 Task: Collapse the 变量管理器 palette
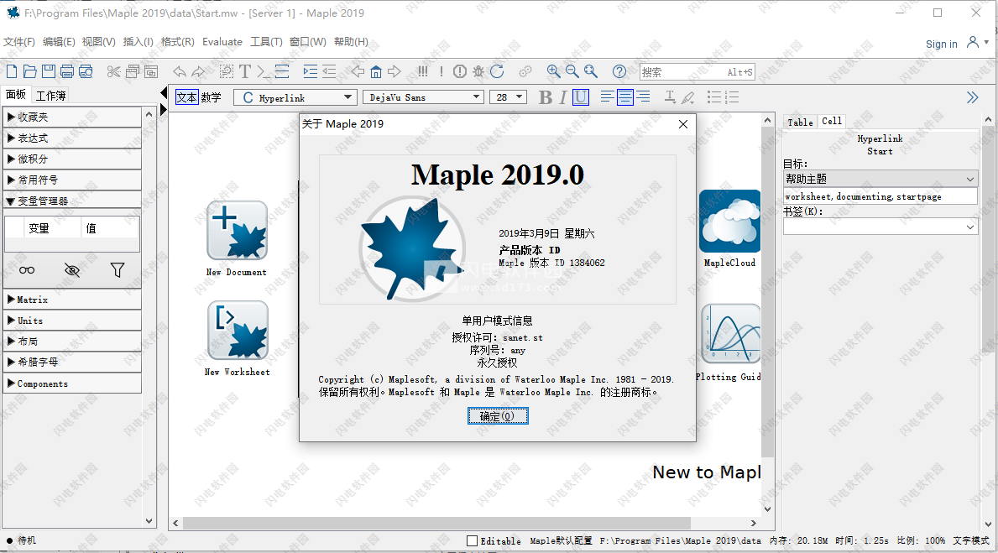pos(72,201)
